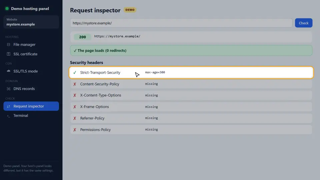This screenshot has height=180, width=320.
Task: Click the red X beside X-Frame-Options
Action: coord(75,107)
